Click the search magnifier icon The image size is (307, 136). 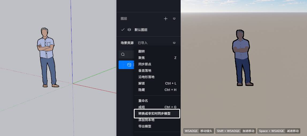(x=123, y=54)
